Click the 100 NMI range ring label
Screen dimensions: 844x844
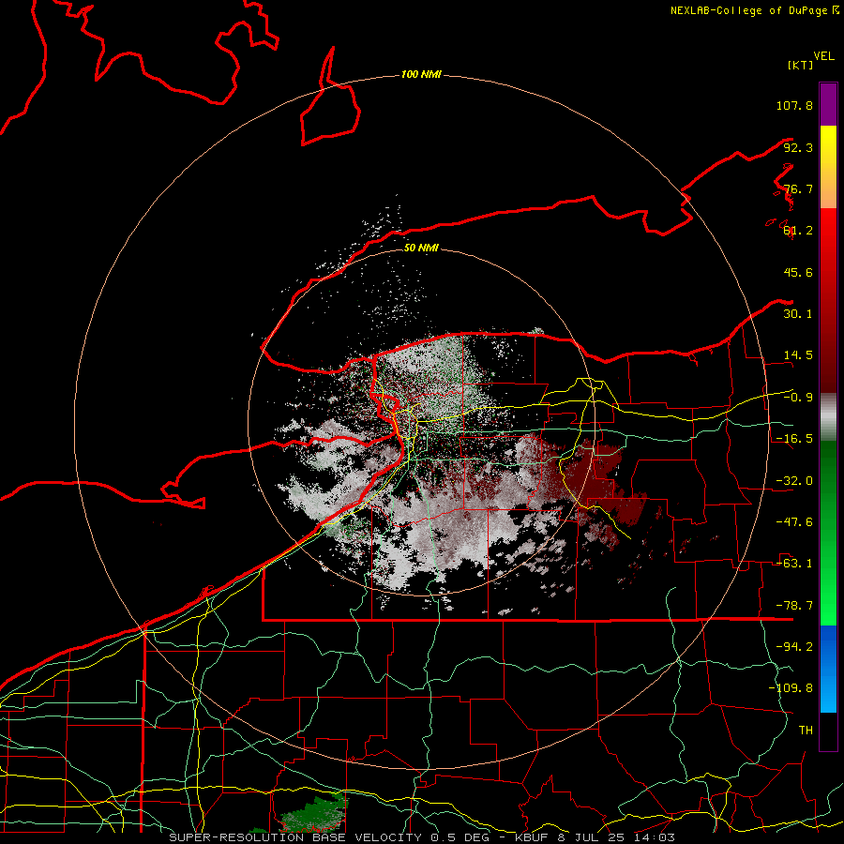pyautogui.click(x=421, y=74)
